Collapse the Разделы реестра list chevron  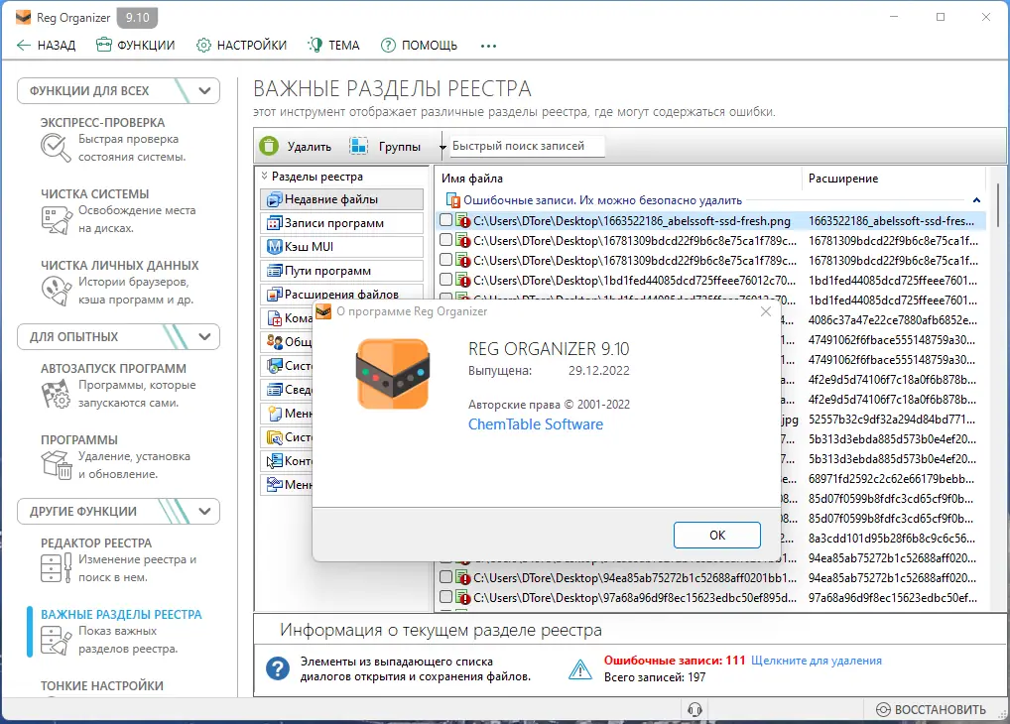[x=264, y=176]
